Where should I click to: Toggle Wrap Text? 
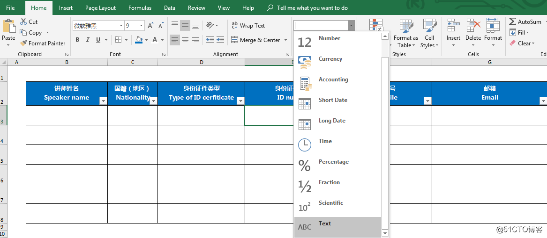point(248,25)
